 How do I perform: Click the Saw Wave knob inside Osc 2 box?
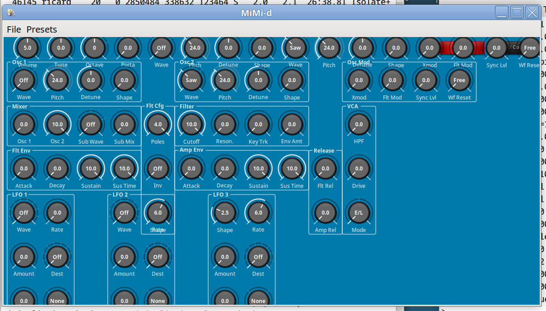[191, 80]
